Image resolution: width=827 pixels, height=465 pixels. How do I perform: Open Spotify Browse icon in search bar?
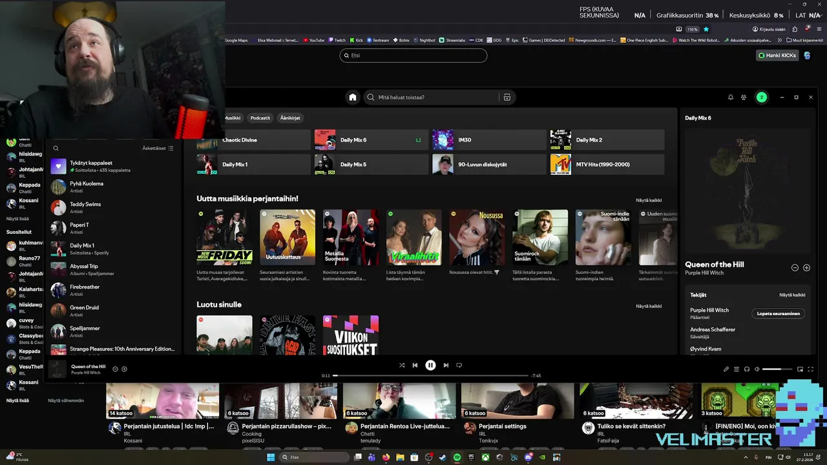(x=507, y=98)
